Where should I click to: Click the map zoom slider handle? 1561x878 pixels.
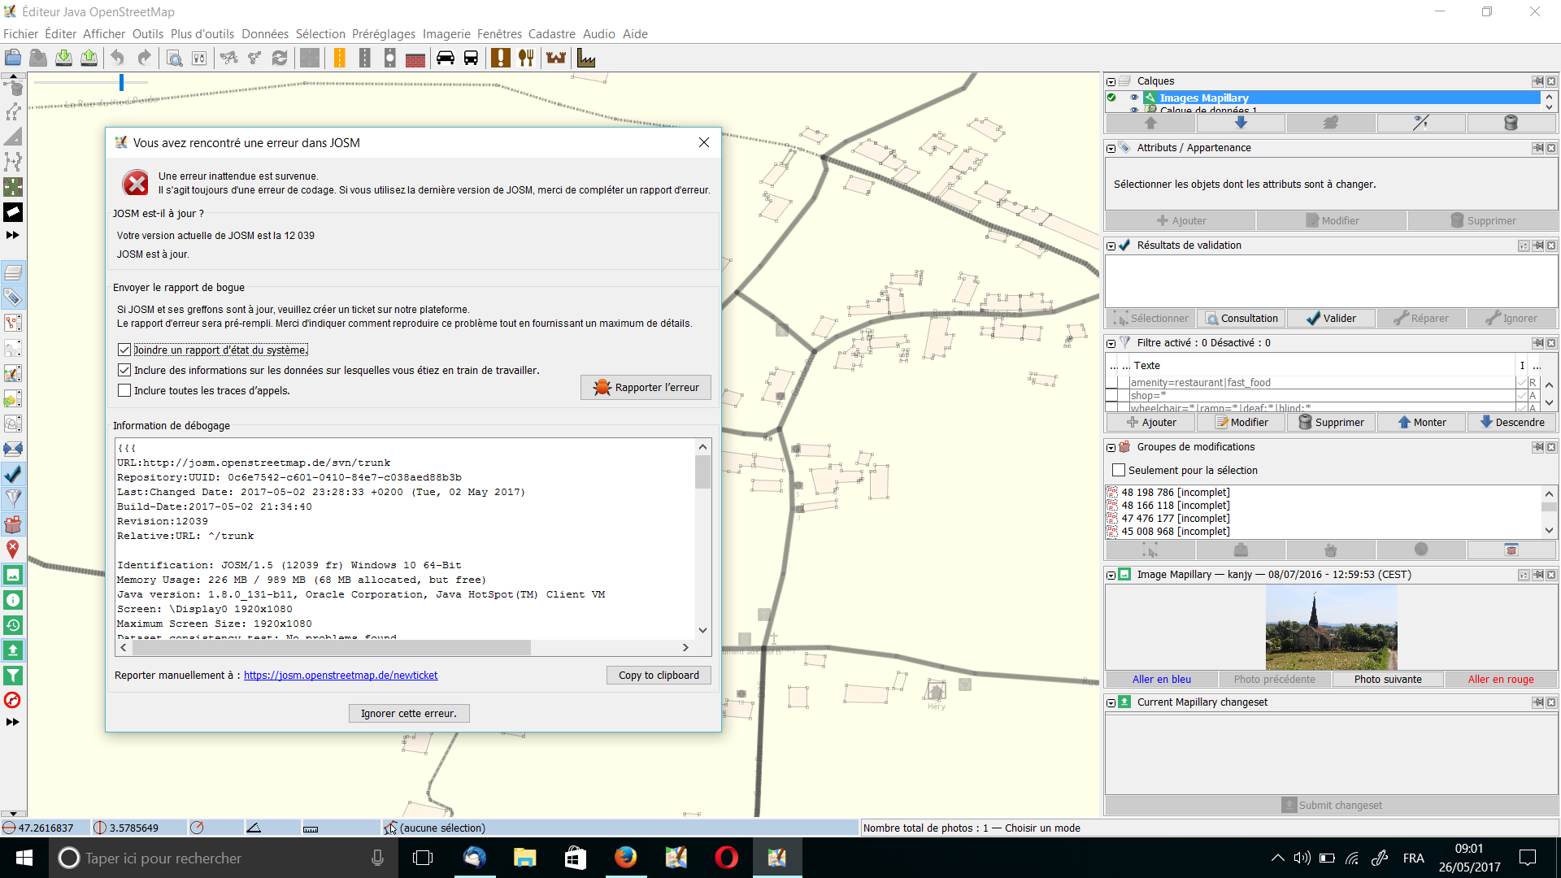tap(121, 82)
